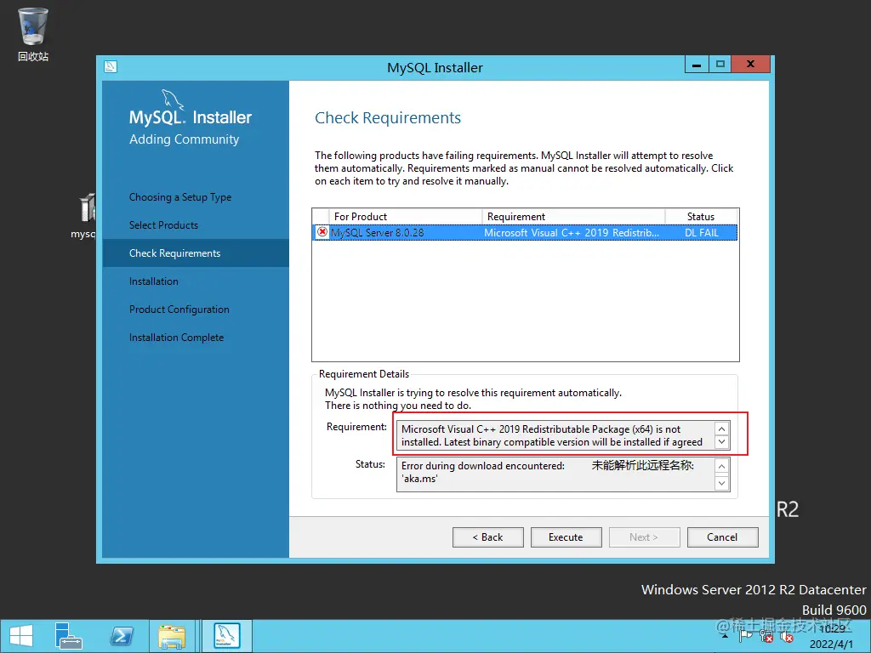Click the Back button
The height and width of the screenshot is (653, 871).
point(487,537)
